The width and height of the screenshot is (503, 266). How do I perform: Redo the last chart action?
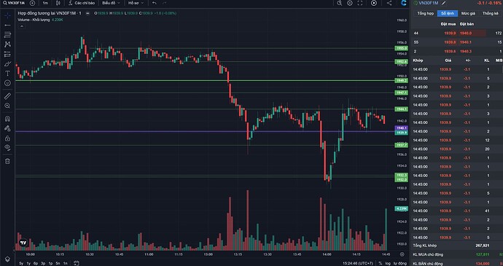tap(164, 3)
